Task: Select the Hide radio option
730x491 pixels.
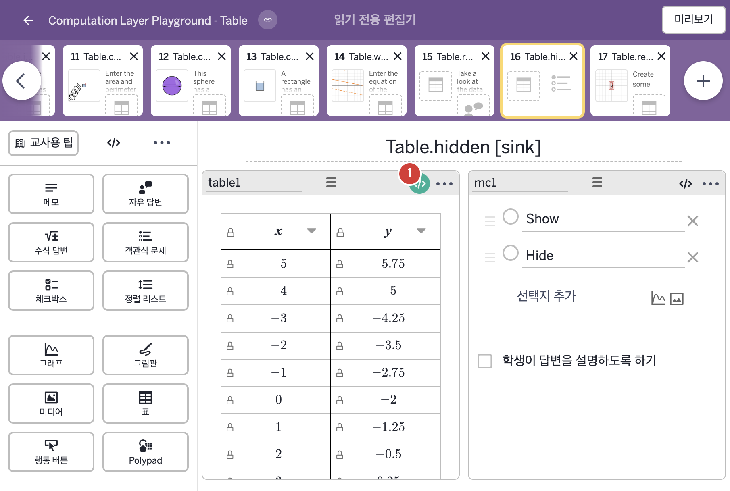Action: 511,253
